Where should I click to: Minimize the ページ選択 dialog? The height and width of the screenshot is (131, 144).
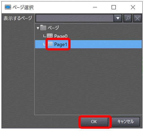[95, 7]
